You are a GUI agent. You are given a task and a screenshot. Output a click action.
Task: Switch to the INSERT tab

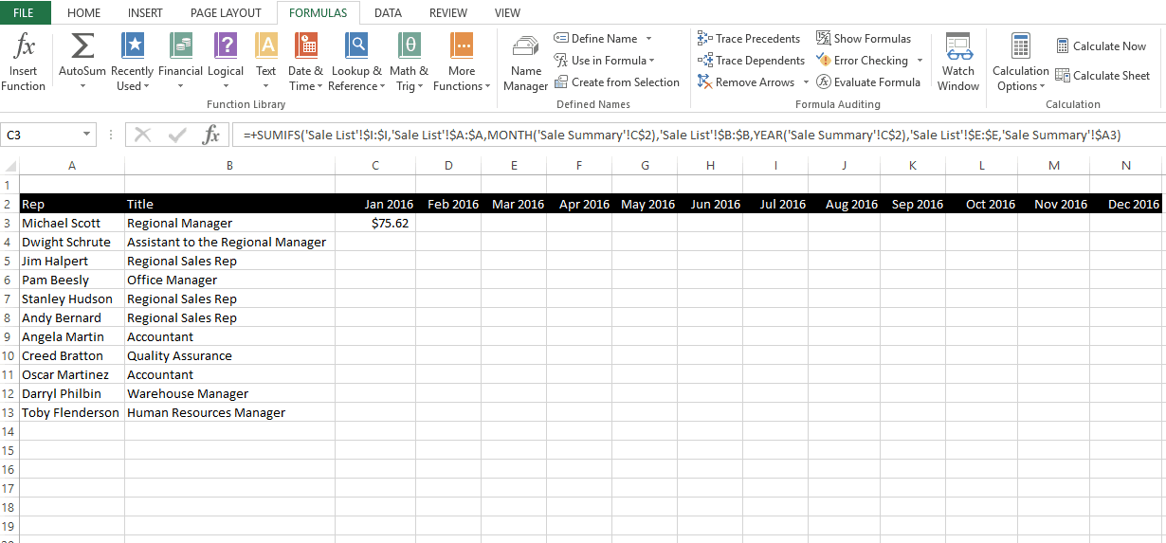pyautogui.click(x=145, y=12)
